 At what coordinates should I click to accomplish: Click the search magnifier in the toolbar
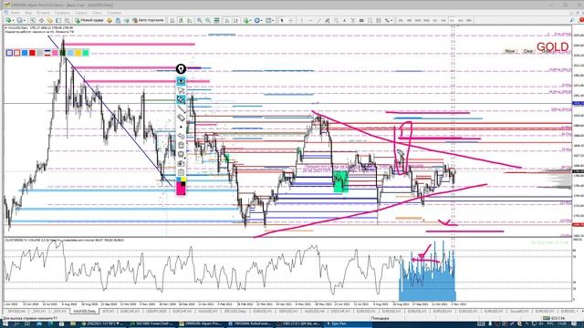tap(572, 20)
